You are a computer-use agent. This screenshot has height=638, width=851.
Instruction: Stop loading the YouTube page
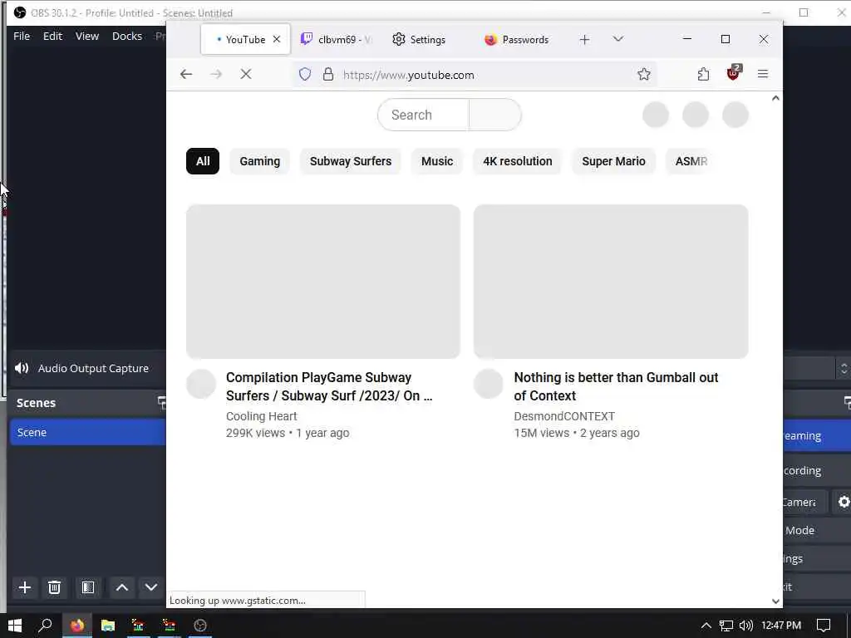tap(246, 74)
